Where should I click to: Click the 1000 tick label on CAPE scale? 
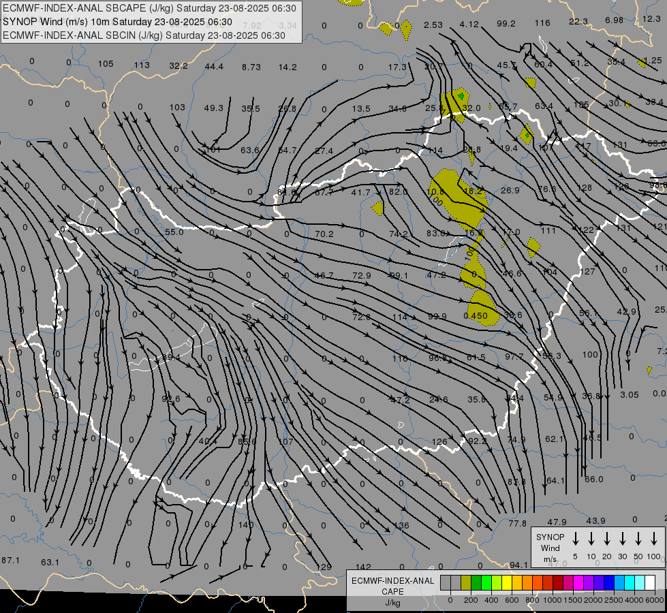pyautogui.click(x=553, y=600)
